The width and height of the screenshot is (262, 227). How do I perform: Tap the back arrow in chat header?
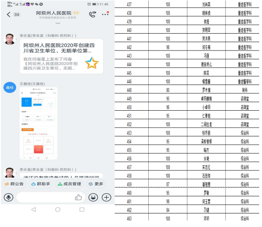[x=9, y=14]
